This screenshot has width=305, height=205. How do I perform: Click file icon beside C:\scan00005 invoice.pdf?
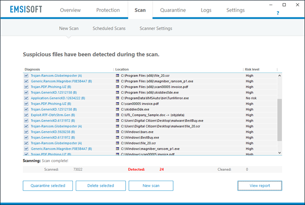pyautogui.click(x=118, y=104)
